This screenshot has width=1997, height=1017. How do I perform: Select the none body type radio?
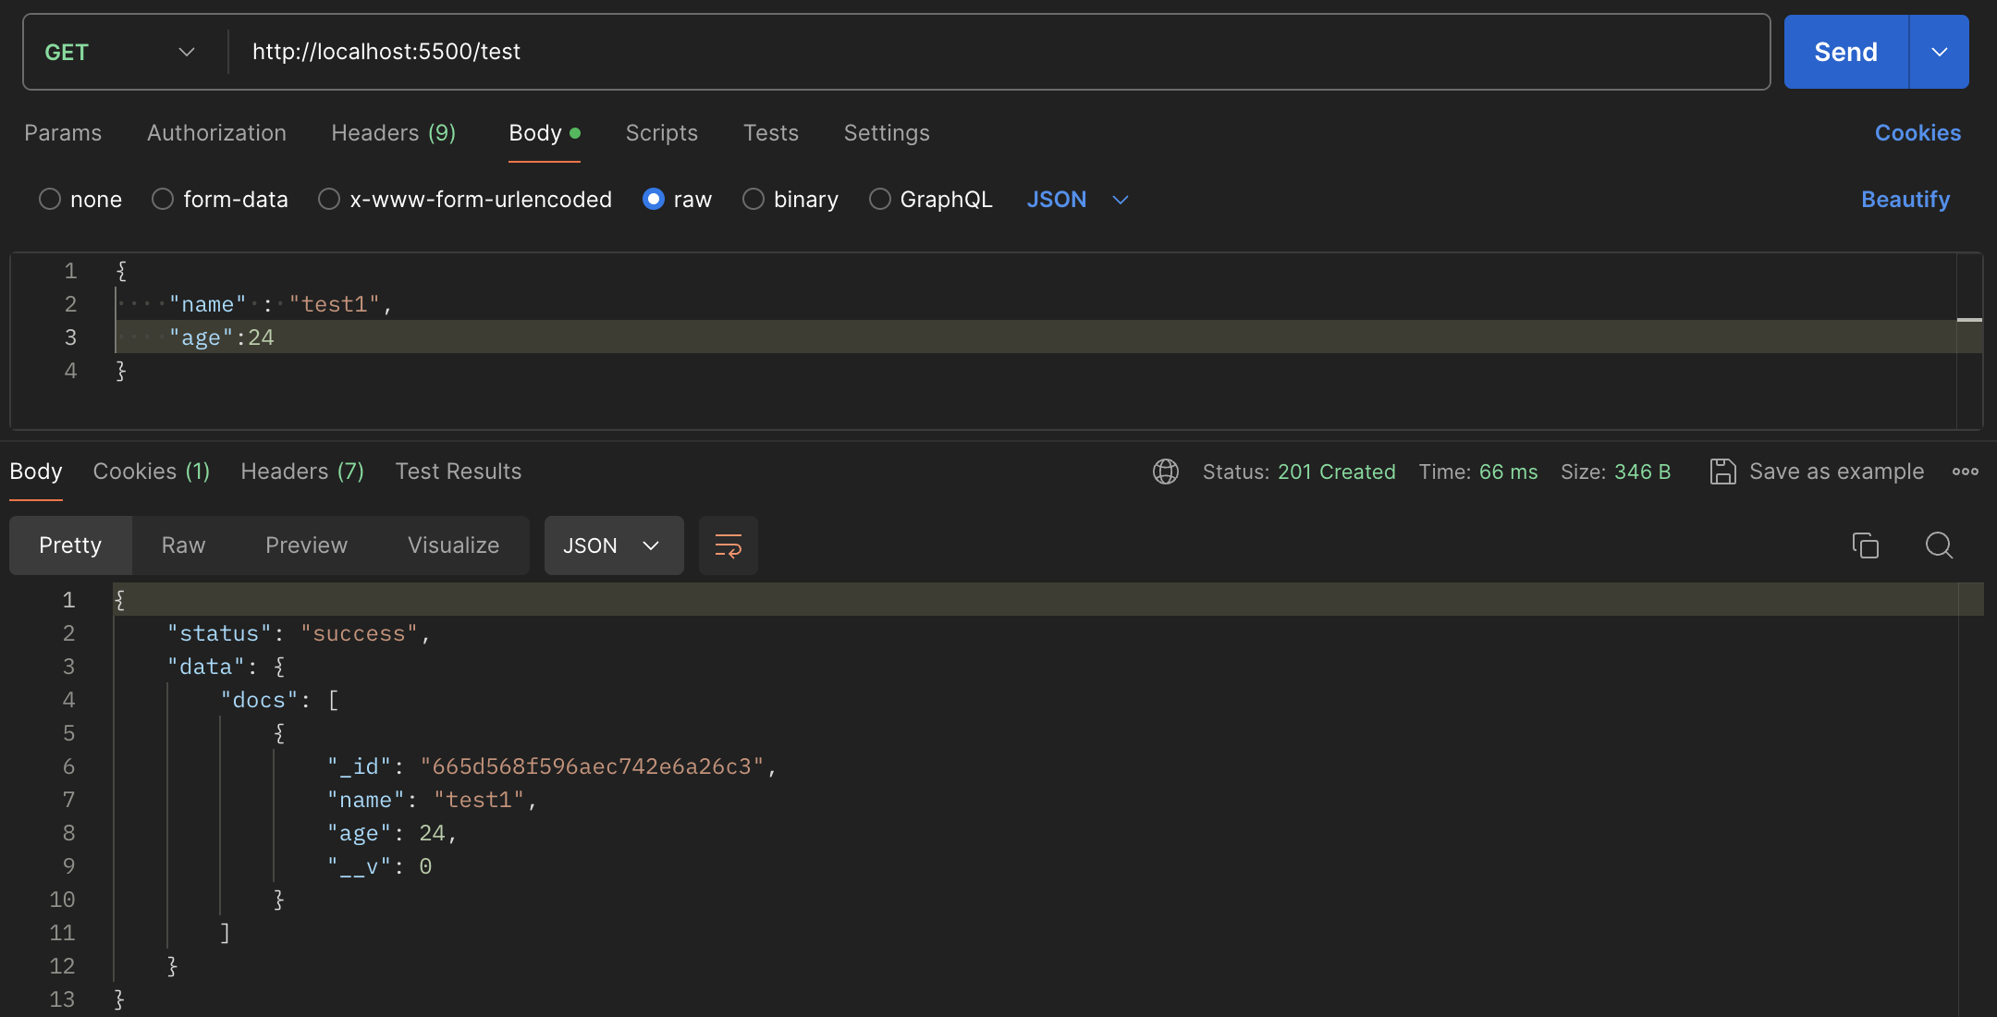click(x=50, y=200)
